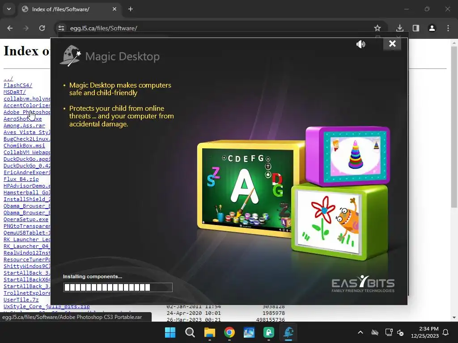Go back in Chrome

pos(10,28)
